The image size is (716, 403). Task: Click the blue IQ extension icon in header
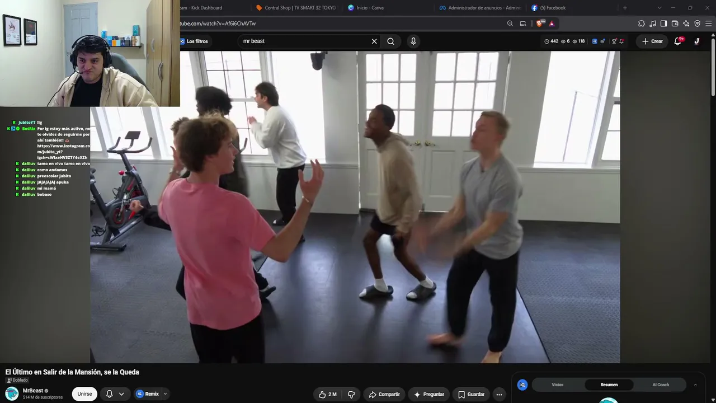tap(595, 41)
